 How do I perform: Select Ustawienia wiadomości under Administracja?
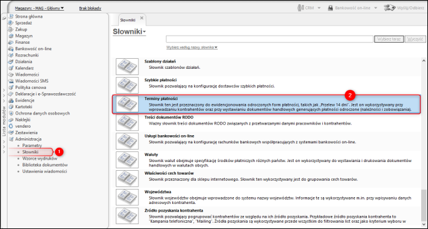[44, 171]
